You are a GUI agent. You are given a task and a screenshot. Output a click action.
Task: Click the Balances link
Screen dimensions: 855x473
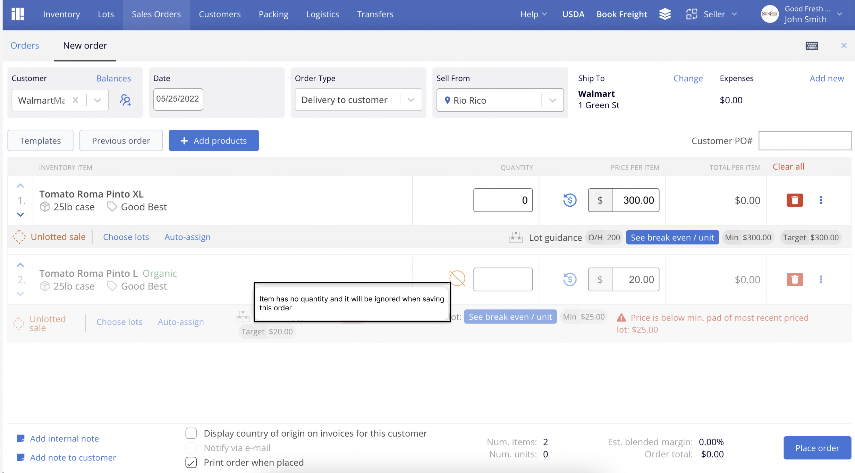click(113, 78)
